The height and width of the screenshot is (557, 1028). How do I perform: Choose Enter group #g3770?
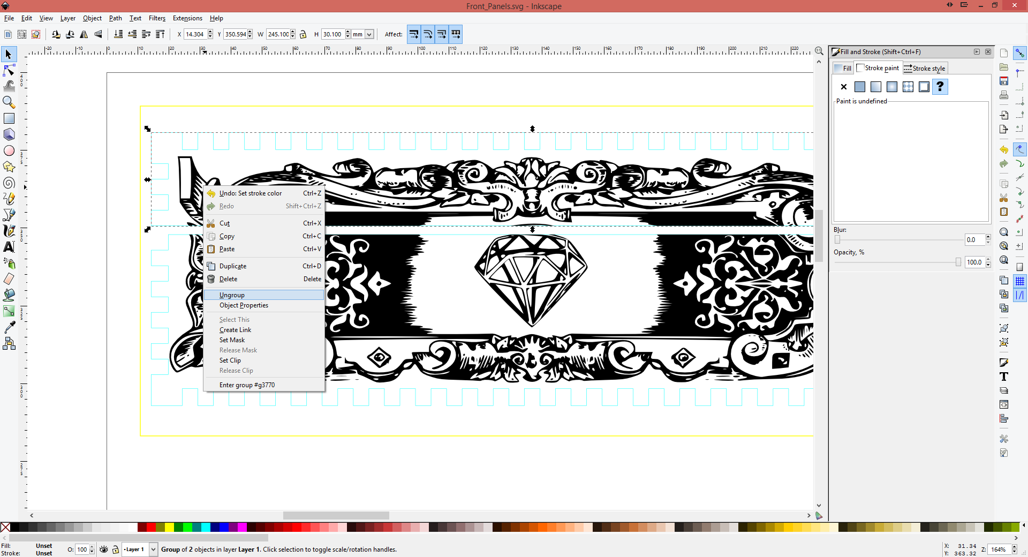tap(264, 385)
